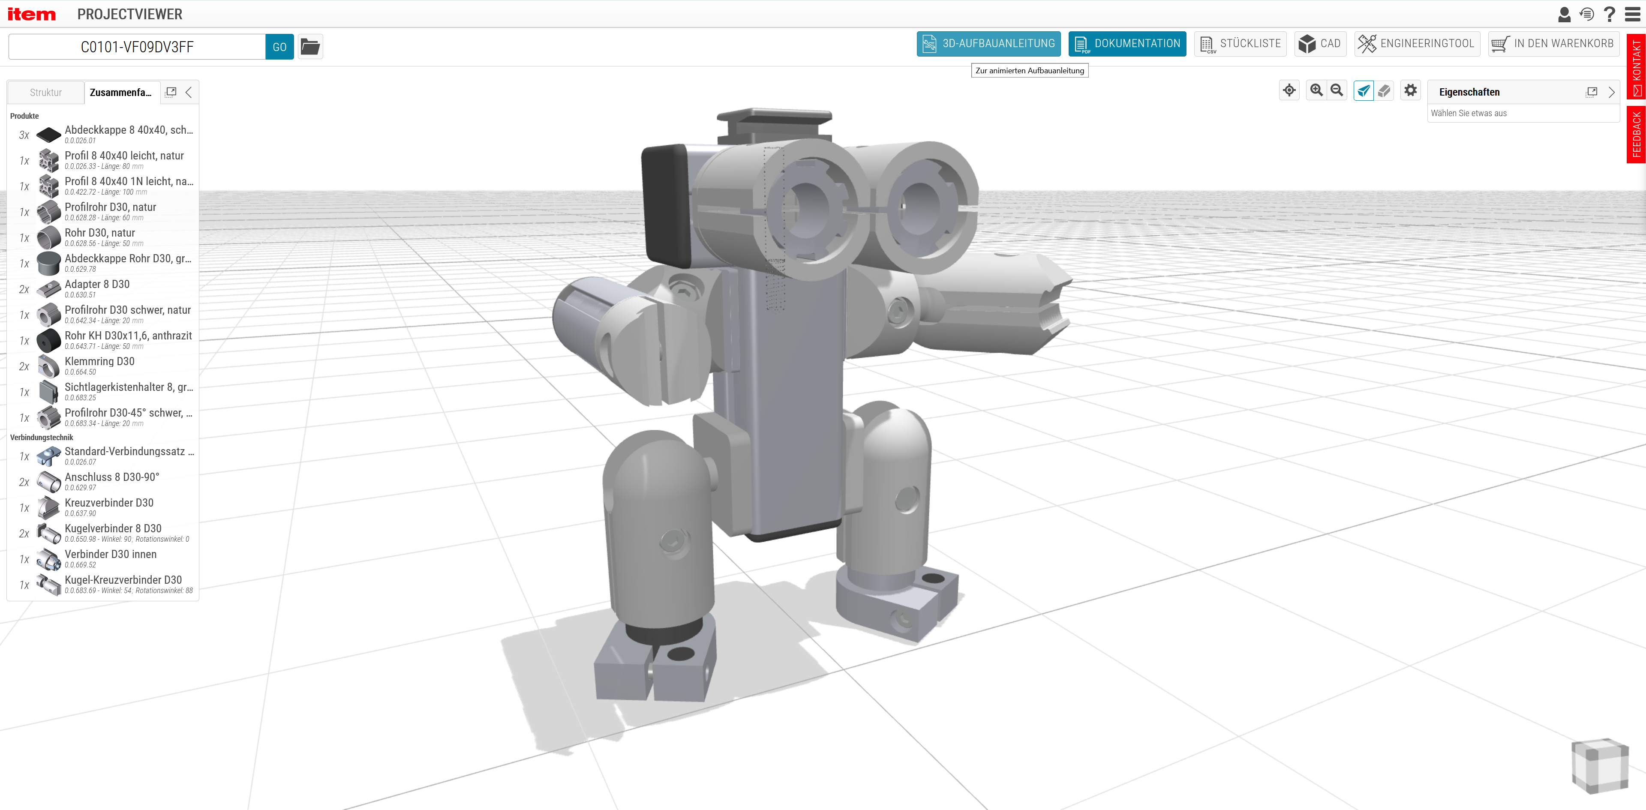Select the Zusammenfassung tab

click(x=121, y=93)
